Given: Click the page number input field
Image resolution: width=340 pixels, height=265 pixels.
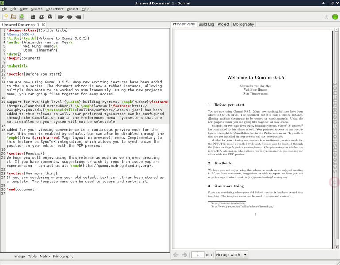Looking at the screenshot, I should pos(198,255).
